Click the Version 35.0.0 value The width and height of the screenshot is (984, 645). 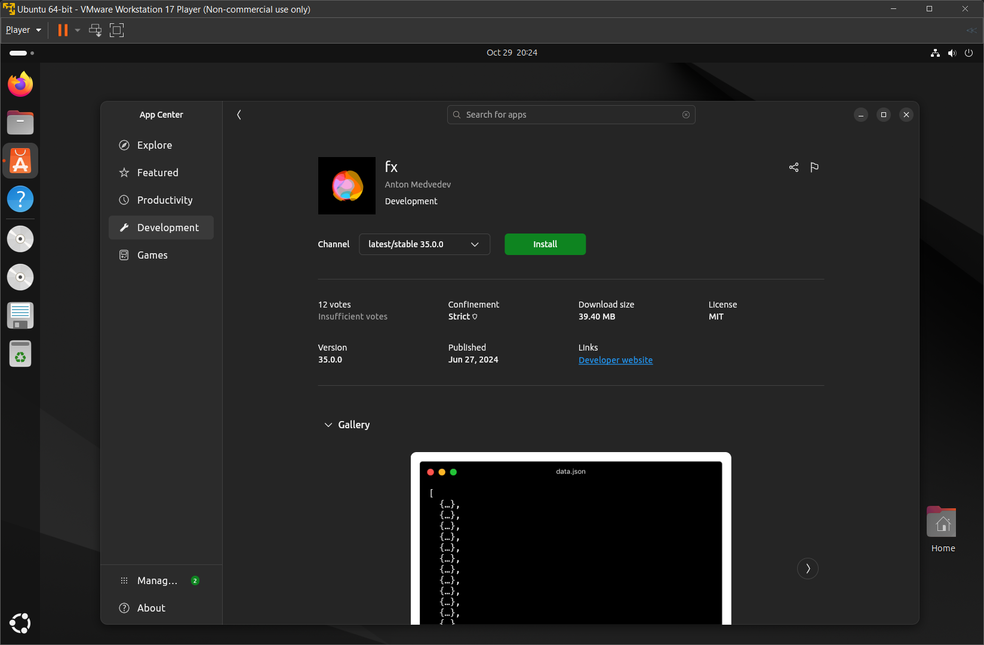point(330,360)
